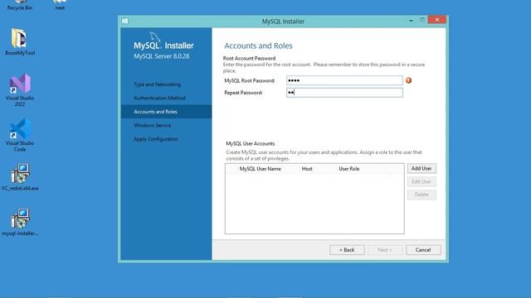This screenshot has width=531, height=298.
Task: Click the Back button
Action: coord(347,250)
